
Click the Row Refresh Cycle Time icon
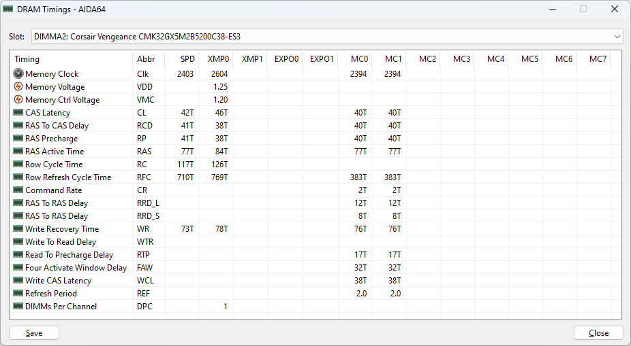[18, 177]
